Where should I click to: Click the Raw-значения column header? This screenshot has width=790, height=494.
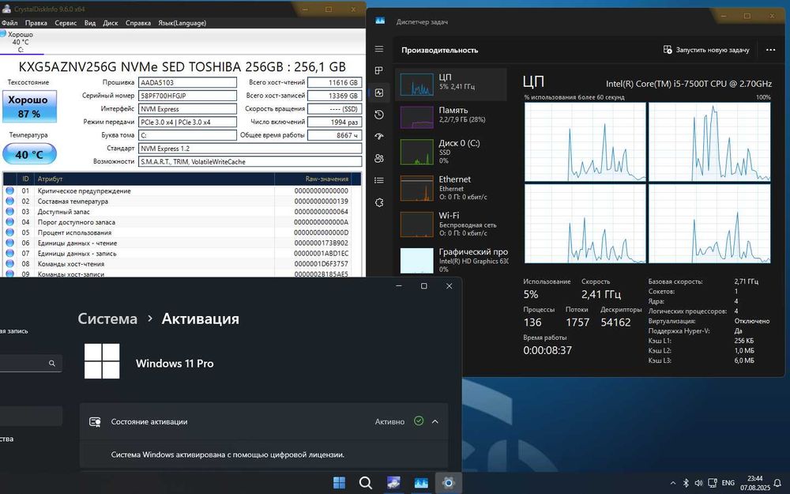tap(312, 179)
